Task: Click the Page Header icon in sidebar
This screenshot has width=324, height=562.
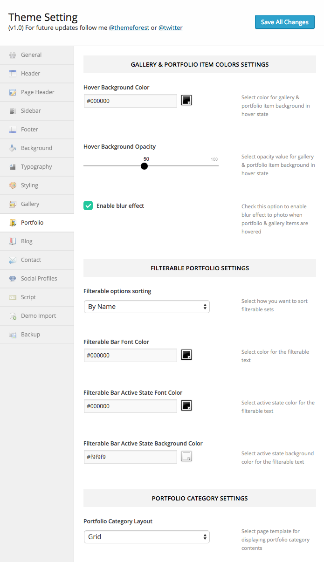Action: click(x=13, y=92)
